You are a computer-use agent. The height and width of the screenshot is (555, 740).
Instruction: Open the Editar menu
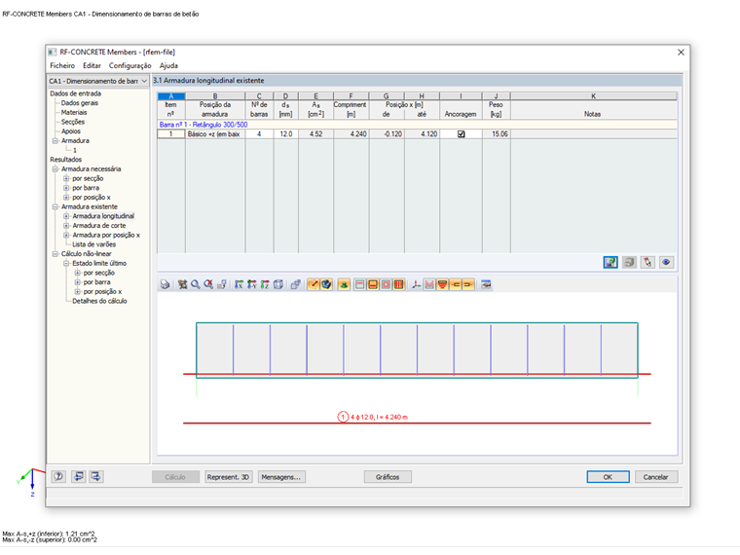pos(92,65)
